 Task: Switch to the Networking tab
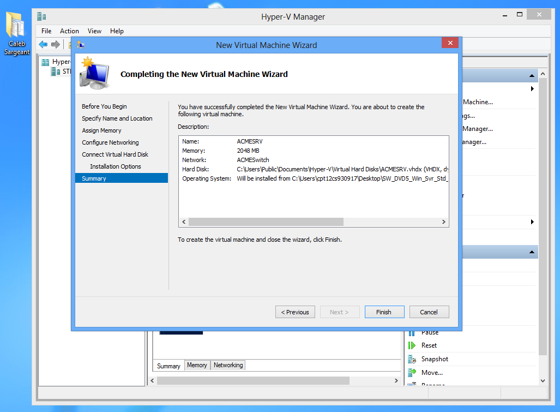(x=228, y=365)
